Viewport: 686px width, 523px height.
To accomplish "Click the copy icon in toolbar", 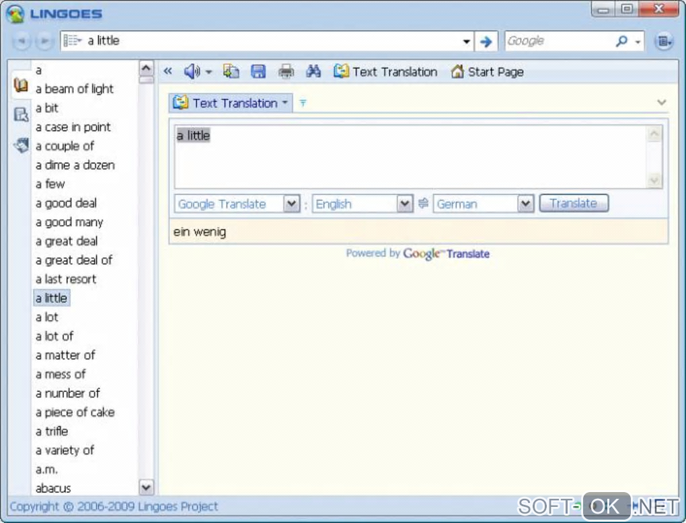I will coord(231,71).
